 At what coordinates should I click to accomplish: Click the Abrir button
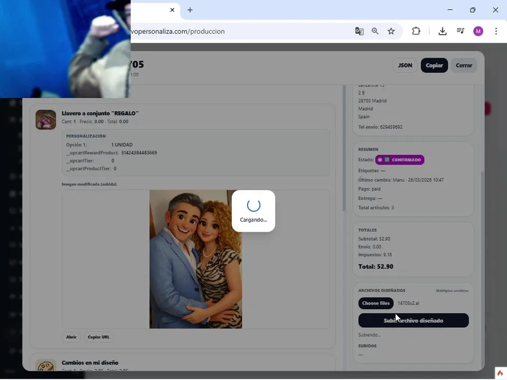pyautogui.click(x=71, y=337)
